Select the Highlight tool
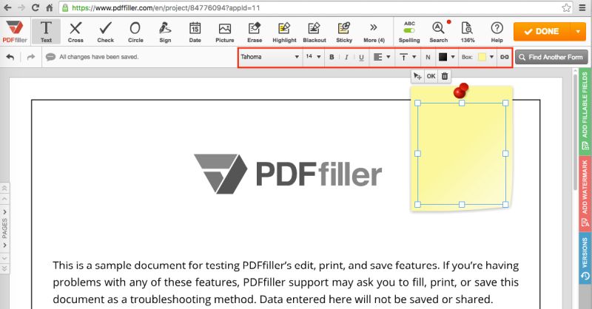Viewport: 592px width, 309px height. click(x=284, y=31)
